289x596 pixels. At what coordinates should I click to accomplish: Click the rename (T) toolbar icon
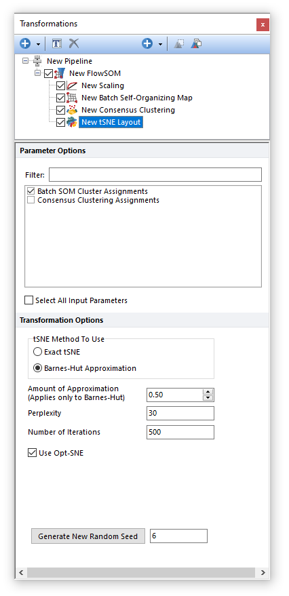[x=57, y=43]
